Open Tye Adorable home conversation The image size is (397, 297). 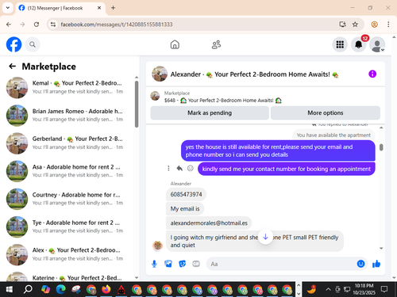(68, 227)
